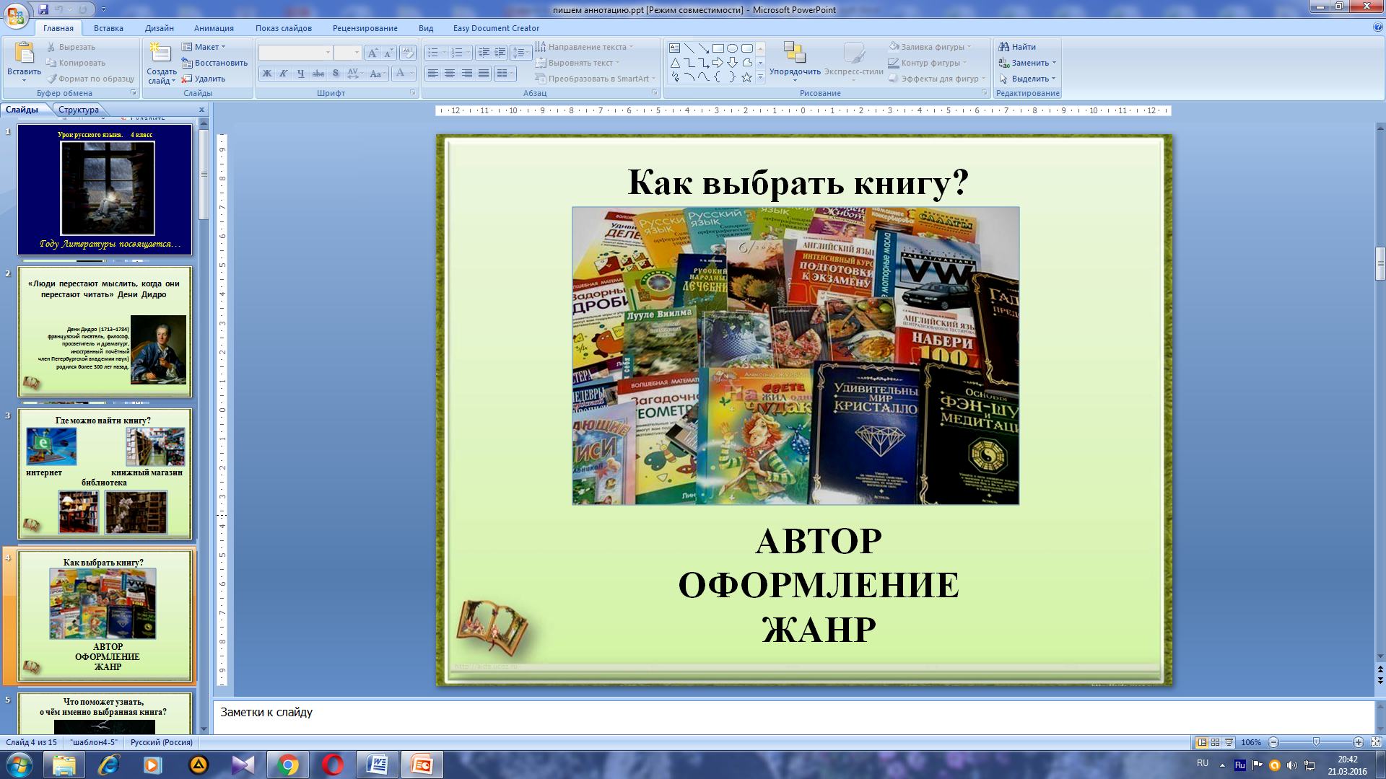1386x779 pixels.
Task: Toggle justify text alignment
Action: click(484, 74)
